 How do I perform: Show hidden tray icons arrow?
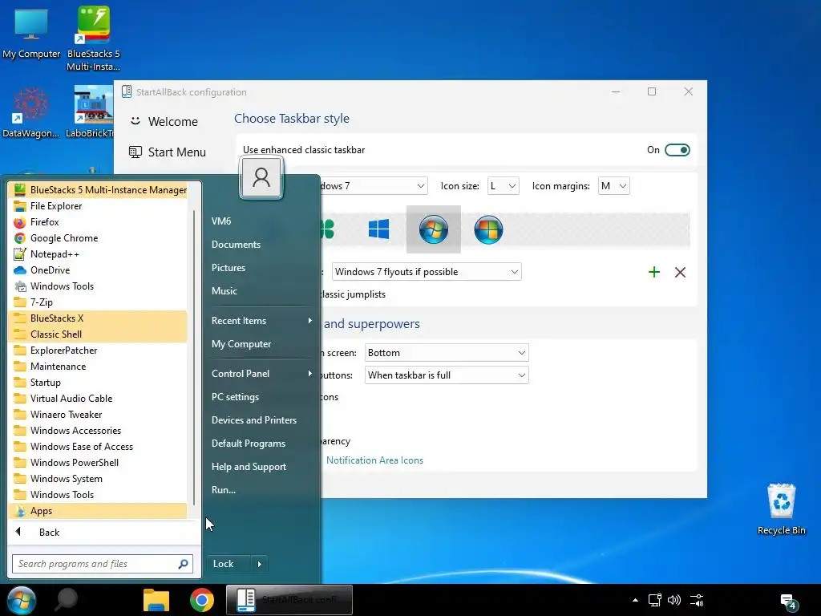(x=635, y=600)
